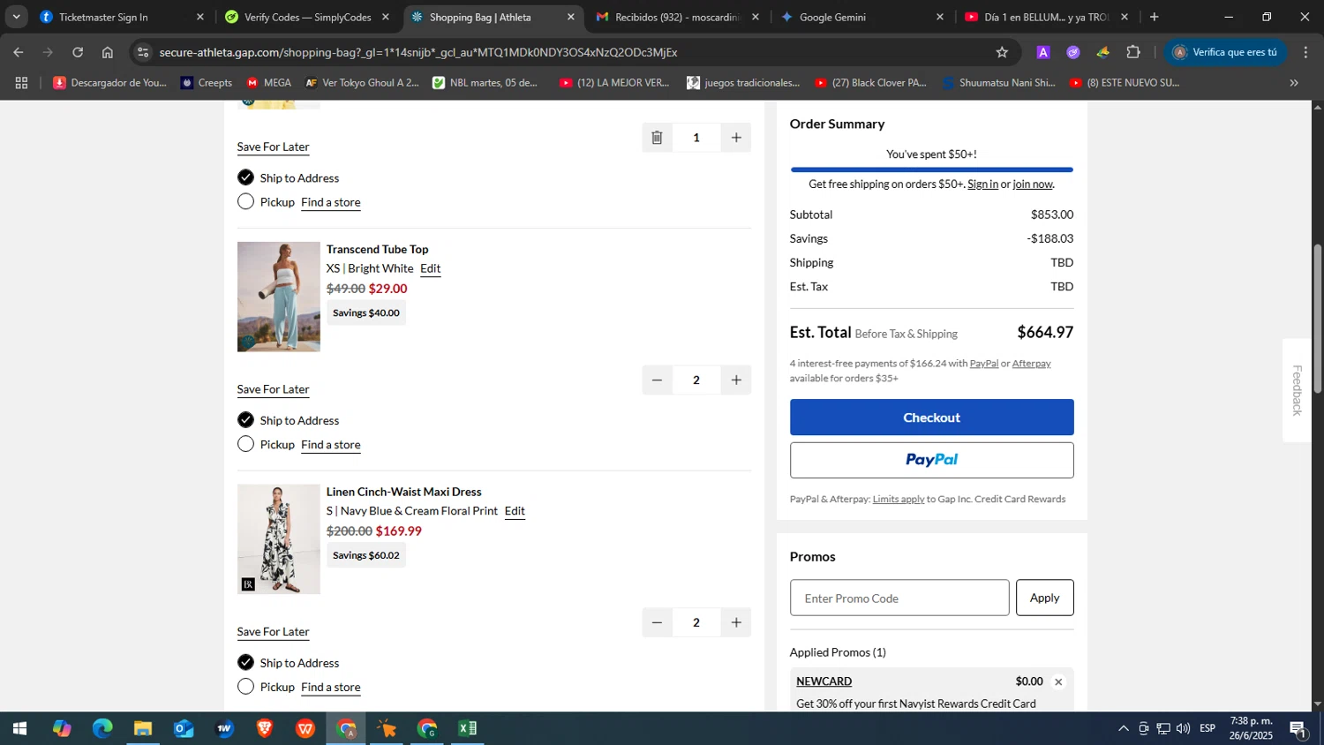Open the volume control in system tray
The width and height of the screenshot is (1324, 745).
pyautogui.click(x=1183, y=729)
